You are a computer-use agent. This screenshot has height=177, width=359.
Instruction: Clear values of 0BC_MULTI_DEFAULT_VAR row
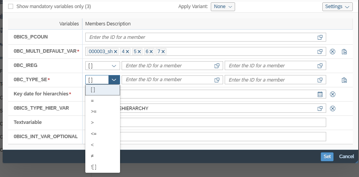(x=332, y=52)
